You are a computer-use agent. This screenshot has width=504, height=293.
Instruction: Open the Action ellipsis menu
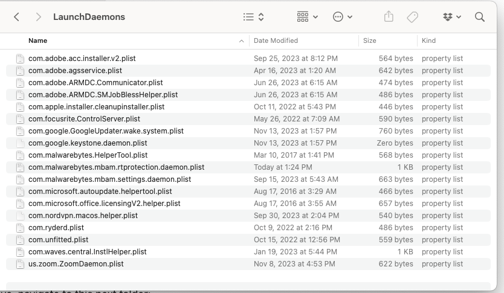(343, 17)
